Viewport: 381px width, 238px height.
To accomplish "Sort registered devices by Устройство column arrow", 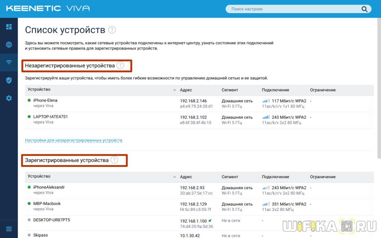I will [x=175, y=177].
